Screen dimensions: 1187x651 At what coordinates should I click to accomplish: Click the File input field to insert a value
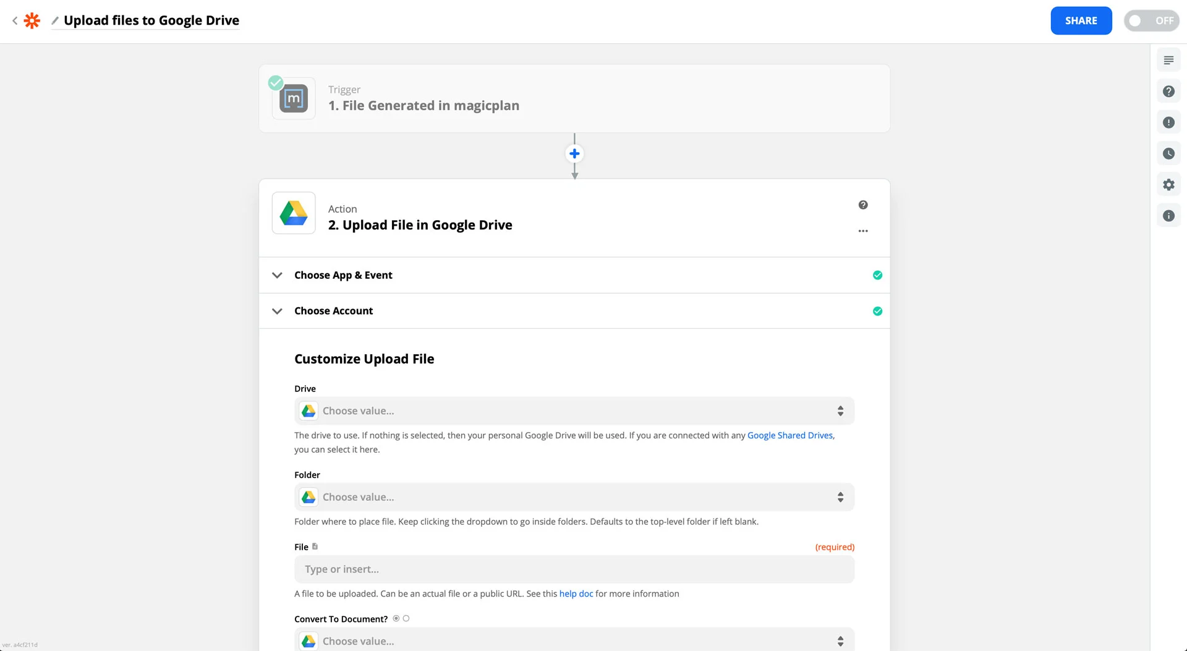point(574,569)
